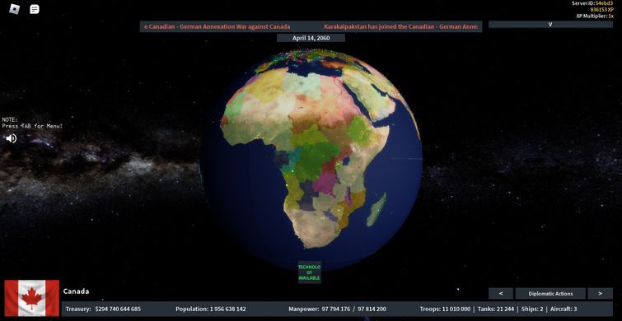Expand the V dropdown bar
This screenshot has height=321, width=622.
pyautogui.click(x=550, y=24)
